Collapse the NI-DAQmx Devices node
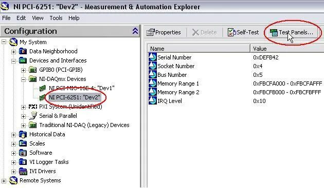 [x=23, y=79]
